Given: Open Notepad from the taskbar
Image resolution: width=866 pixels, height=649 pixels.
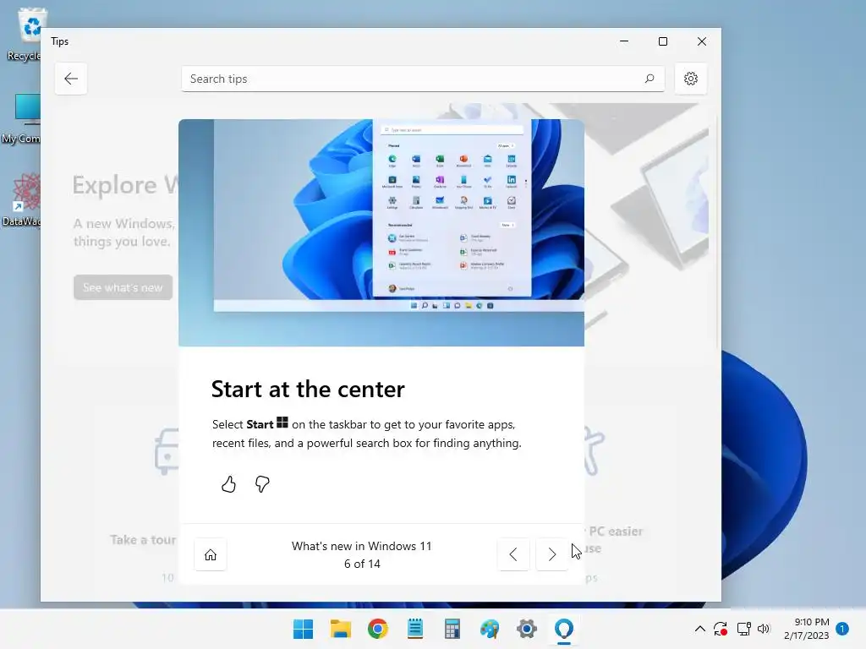Looking at the screenshot, I should (415, 629).
